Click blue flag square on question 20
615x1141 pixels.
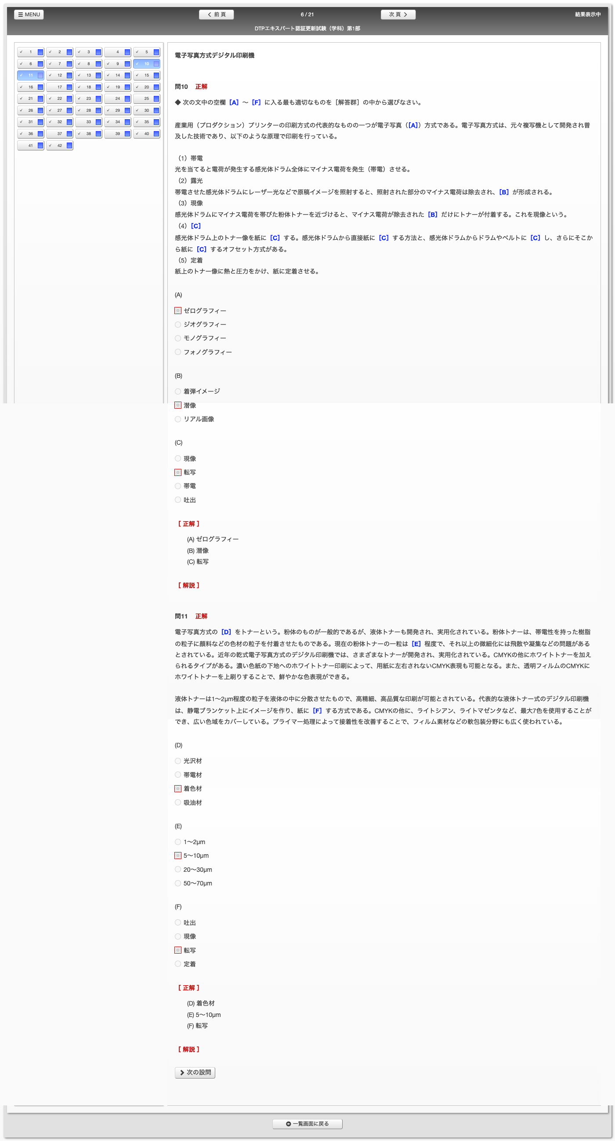coord(156,87)
